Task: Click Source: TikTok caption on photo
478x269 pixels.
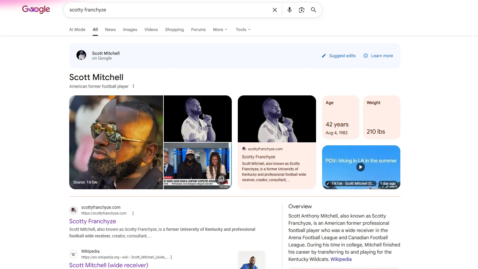Action: click(85, 182)
